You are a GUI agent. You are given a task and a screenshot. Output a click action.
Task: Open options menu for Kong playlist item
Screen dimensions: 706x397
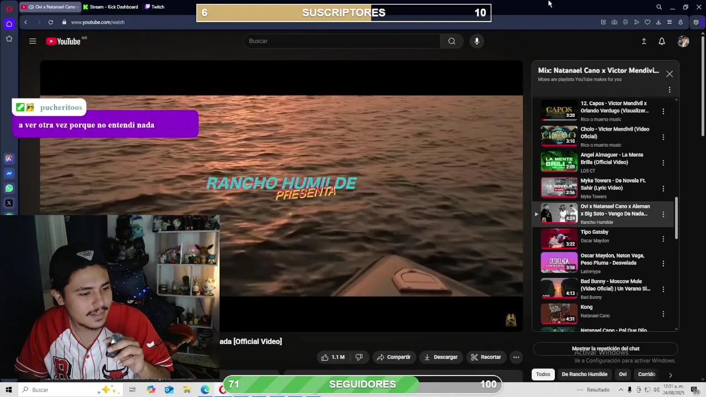[x=664, y=314]
